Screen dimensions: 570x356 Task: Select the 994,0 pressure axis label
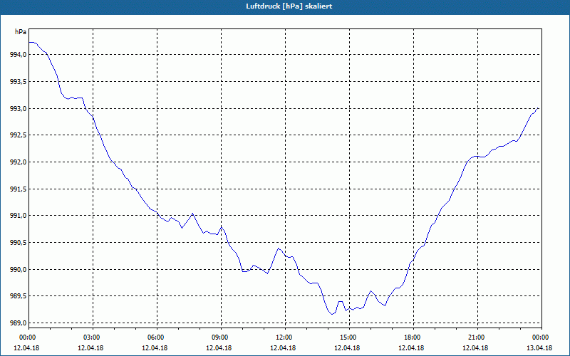pos(17,55)
